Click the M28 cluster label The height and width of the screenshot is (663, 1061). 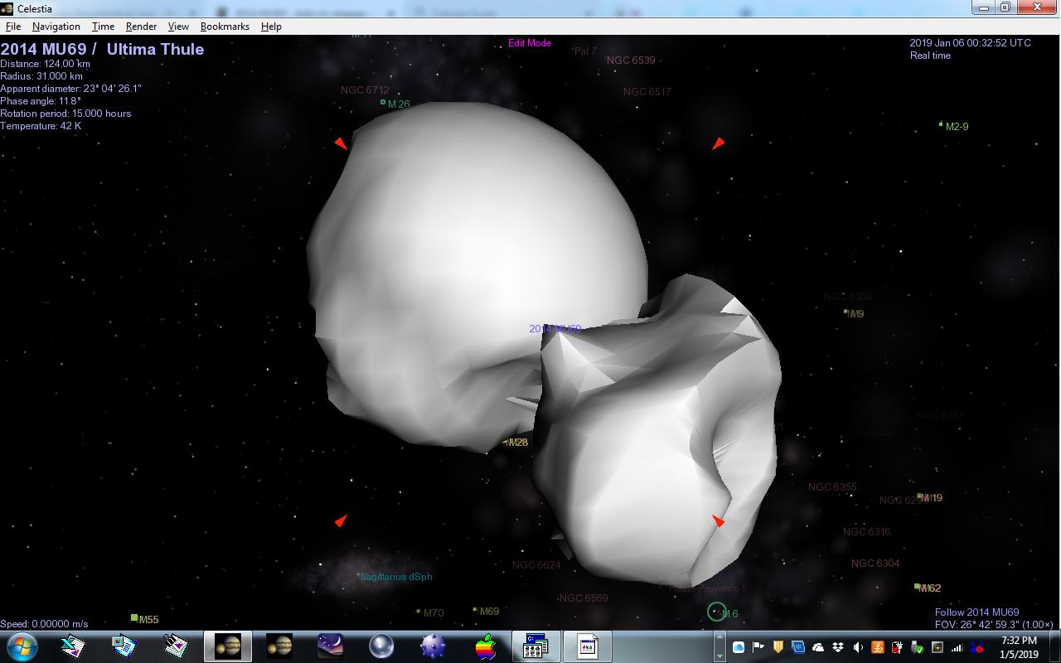click(518, 443)
